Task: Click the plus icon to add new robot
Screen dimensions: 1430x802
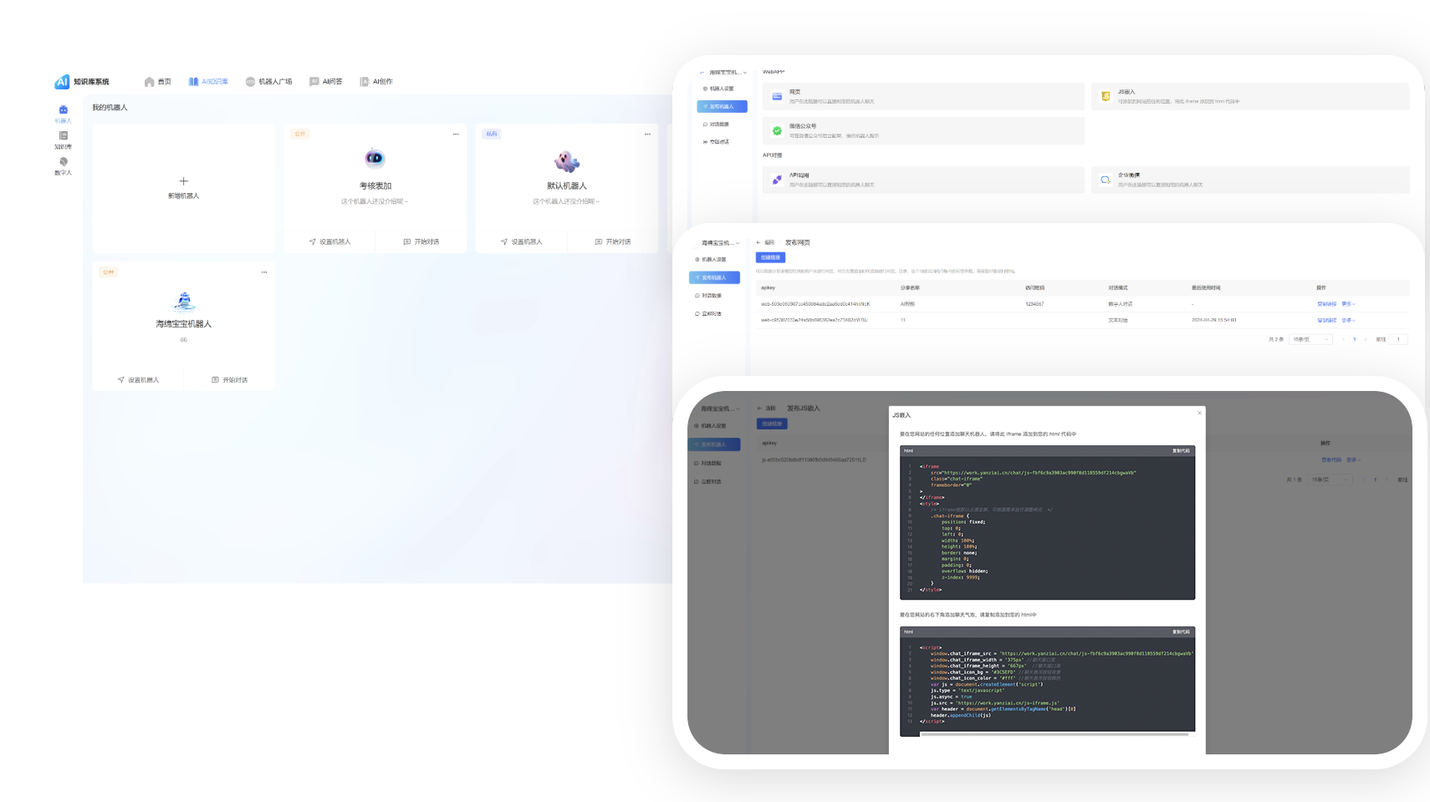Action: tap(184, 181)
